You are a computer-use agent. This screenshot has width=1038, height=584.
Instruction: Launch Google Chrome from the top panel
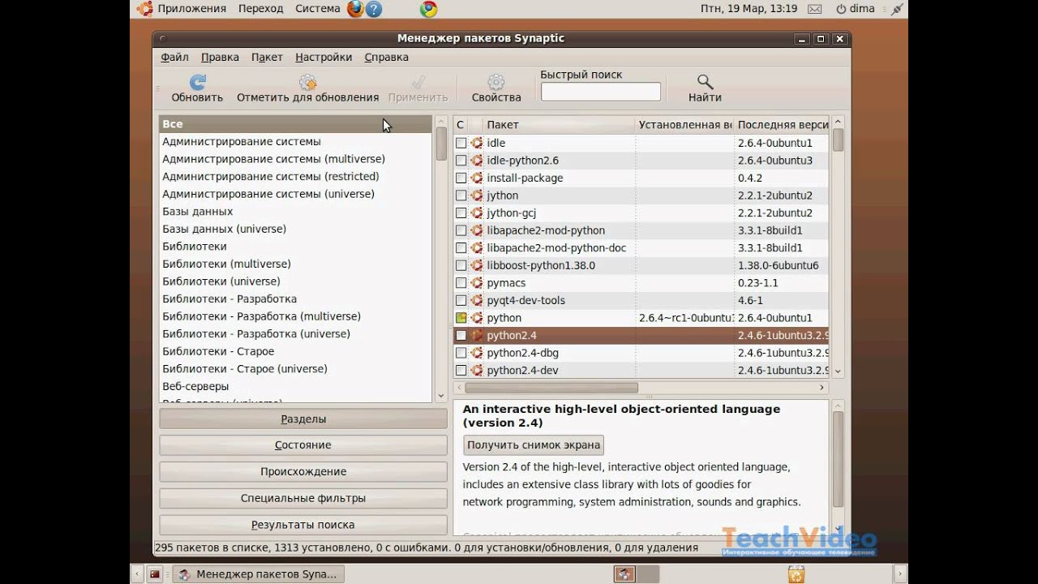point(428,9)
